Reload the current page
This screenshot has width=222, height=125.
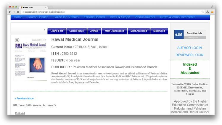pos(18,12)
